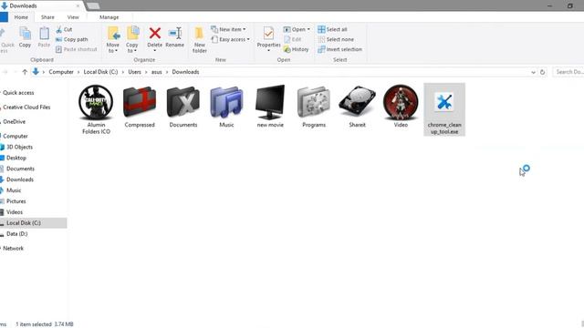This screenshot has height=328, width=584.
Task: Switch to the Home ribbon tab
Action: [x=21, y=17]
